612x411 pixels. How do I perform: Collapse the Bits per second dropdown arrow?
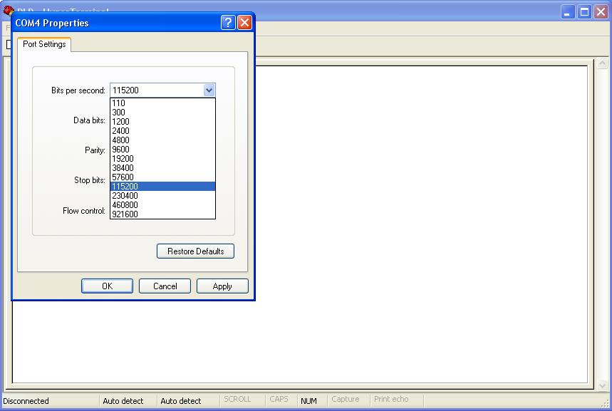[209, 90]
